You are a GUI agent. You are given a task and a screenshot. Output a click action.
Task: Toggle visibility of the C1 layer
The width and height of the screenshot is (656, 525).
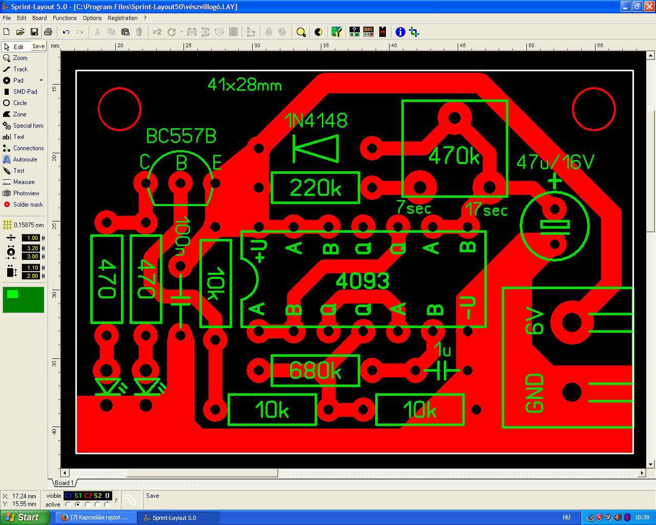tap(68, 496)
